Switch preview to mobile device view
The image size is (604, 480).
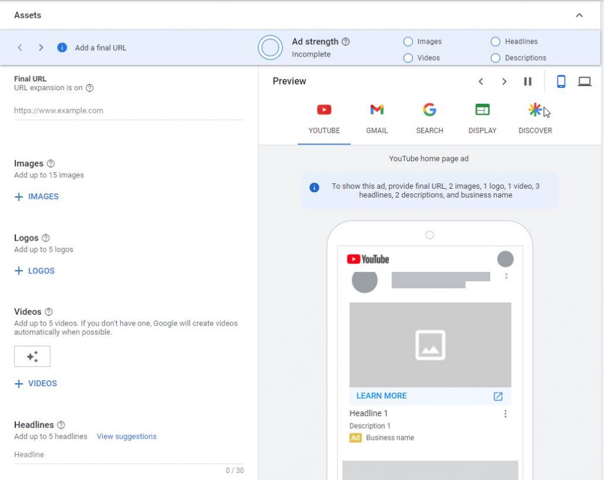point(562,81)
